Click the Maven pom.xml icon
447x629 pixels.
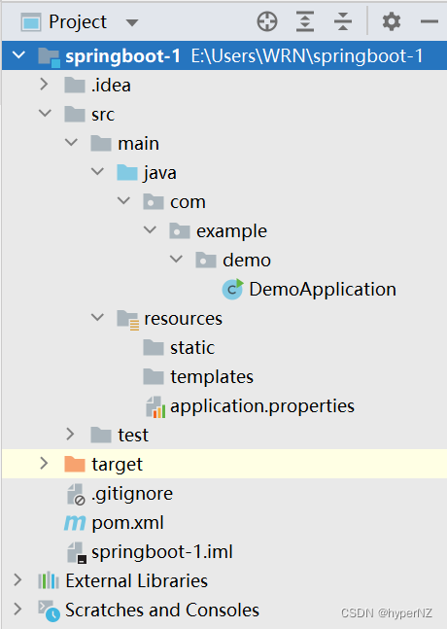pos(75,523)
